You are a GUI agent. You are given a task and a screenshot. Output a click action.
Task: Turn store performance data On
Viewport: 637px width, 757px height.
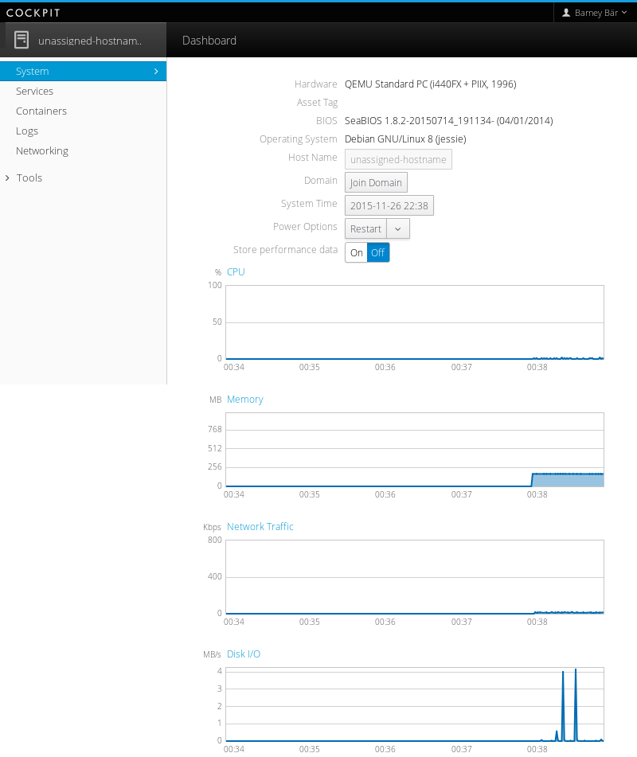[356, 252]
